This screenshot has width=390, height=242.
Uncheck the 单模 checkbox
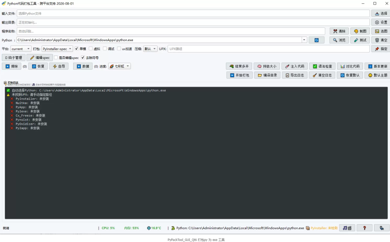pyautogui.click(x=77, y=49)
